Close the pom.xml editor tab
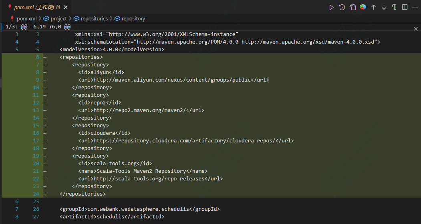 pyautogui.click(x=66, y=7)
